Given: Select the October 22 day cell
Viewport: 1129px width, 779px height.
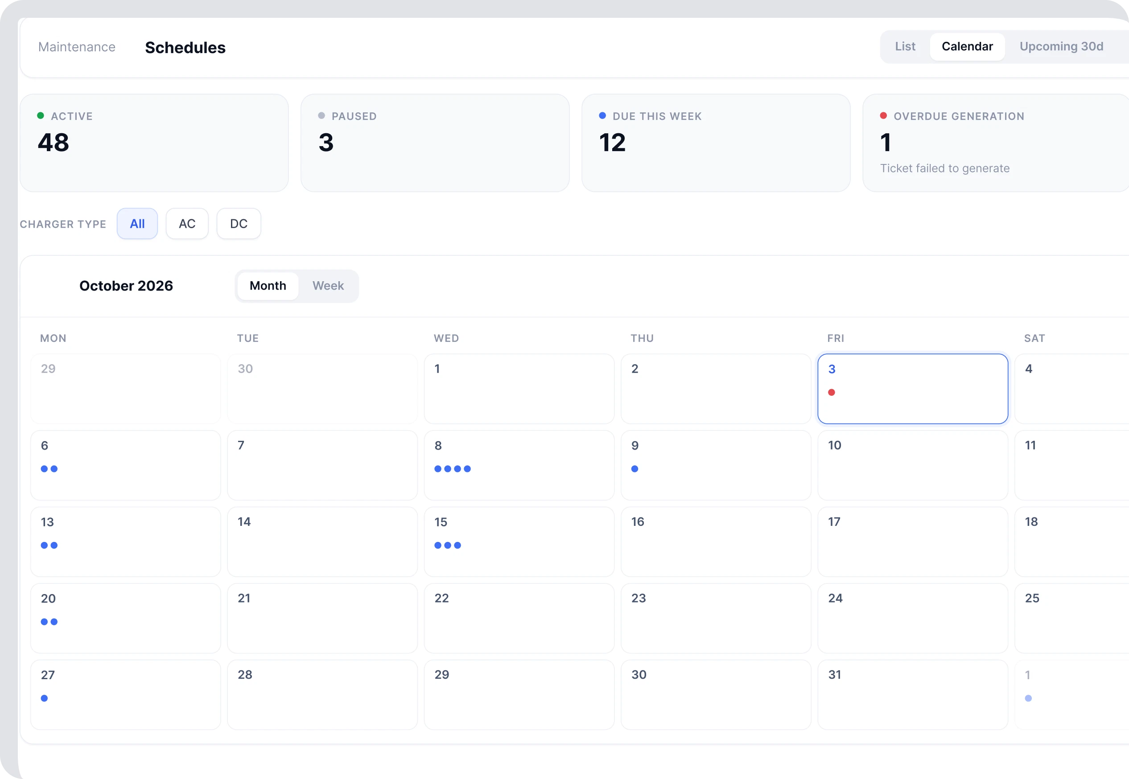Looking at the screenshot, I should 519,619.
